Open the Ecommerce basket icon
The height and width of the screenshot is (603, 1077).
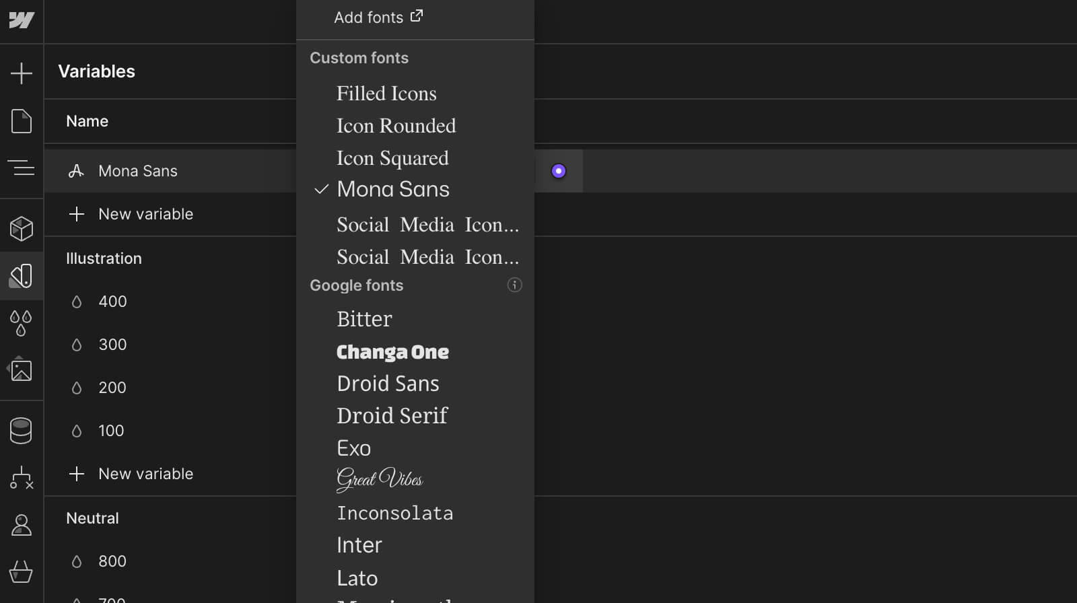click(22, 572)
